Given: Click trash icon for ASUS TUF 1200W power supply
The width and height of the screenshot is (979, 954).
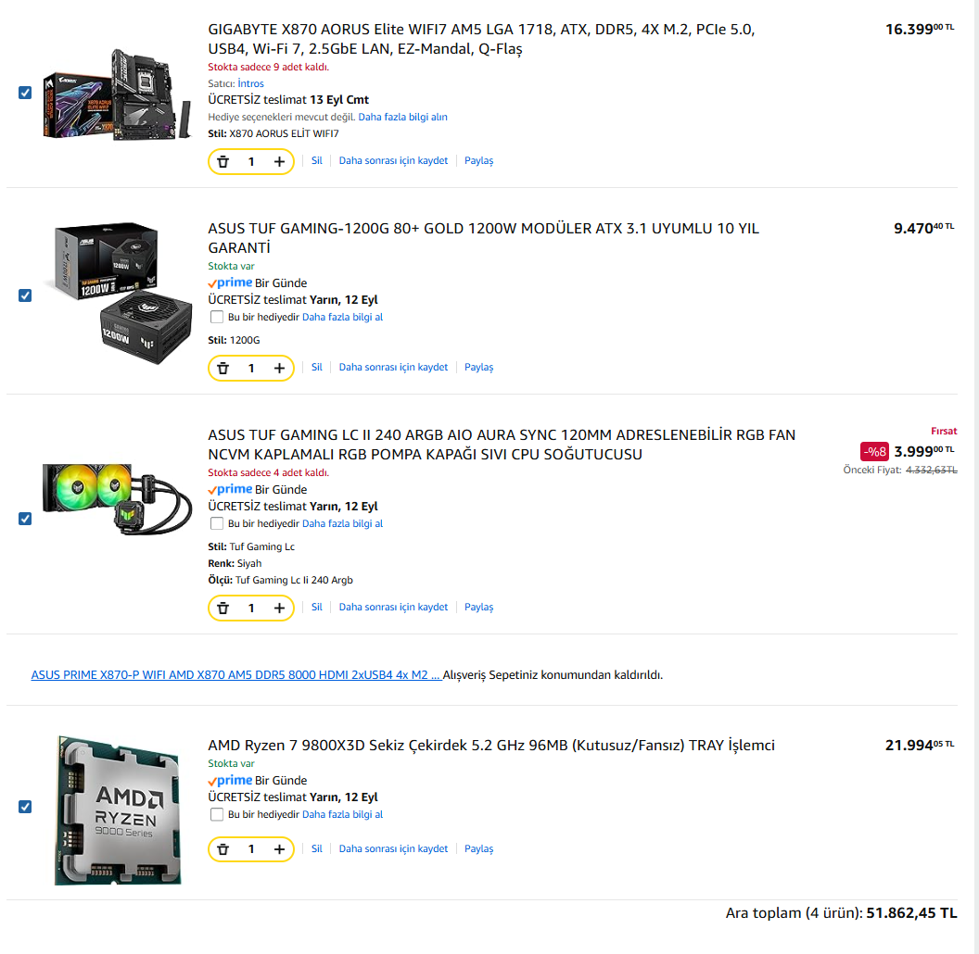Looking at the screenshot, I should click(222, 368).
